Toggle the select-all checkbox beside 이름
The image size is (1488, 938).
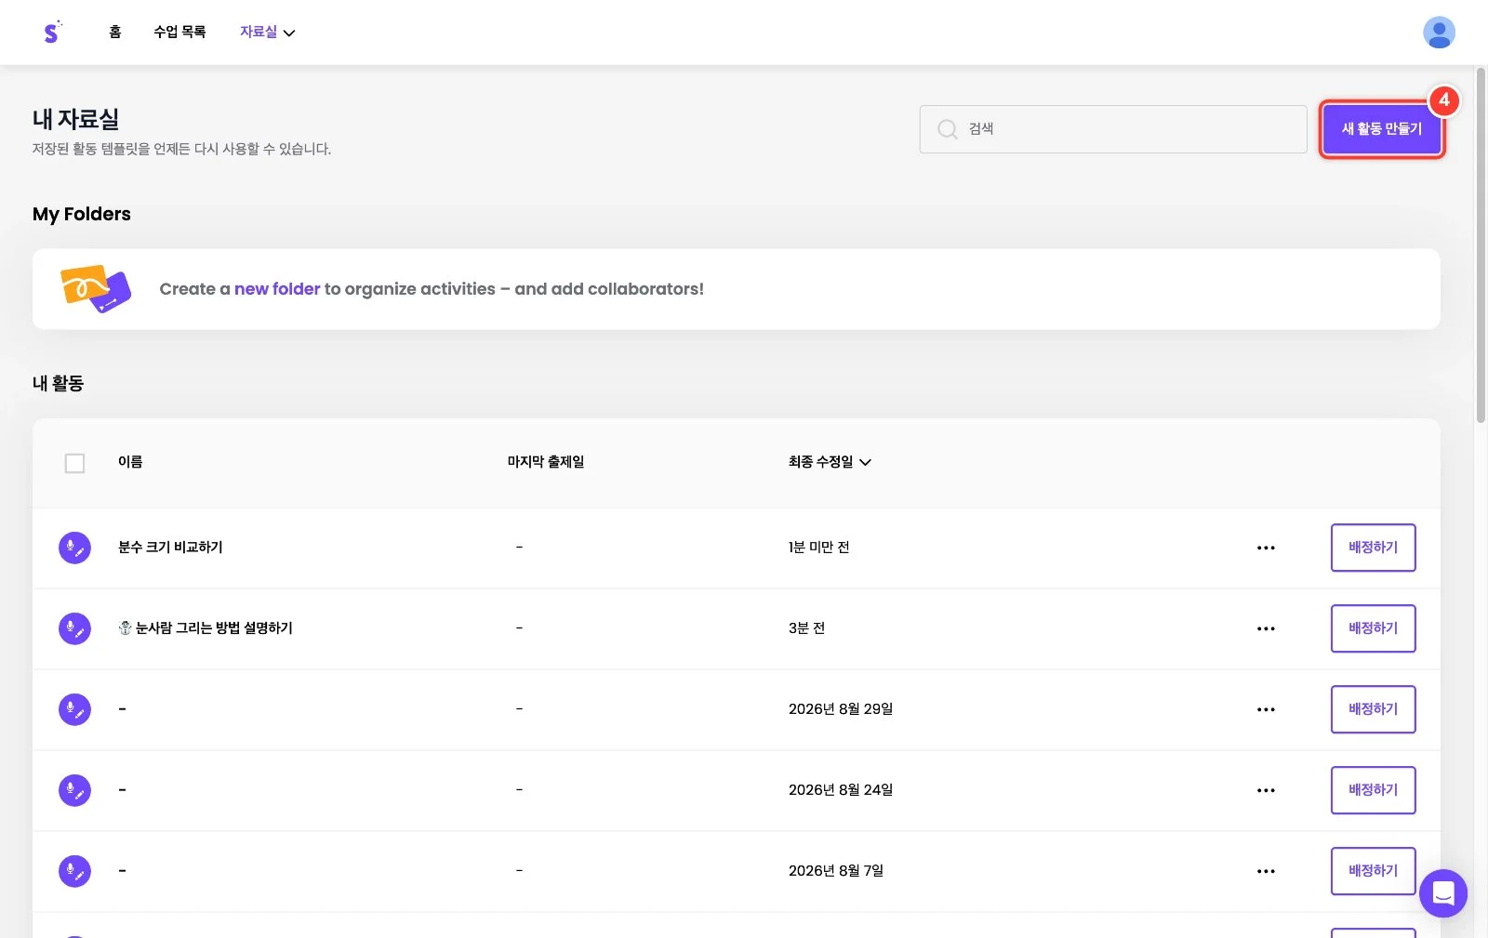[x=74, y=463]
